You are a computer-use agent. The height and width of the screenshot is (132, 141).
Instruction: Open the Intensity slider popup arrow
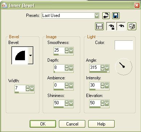tap(107, 85)
